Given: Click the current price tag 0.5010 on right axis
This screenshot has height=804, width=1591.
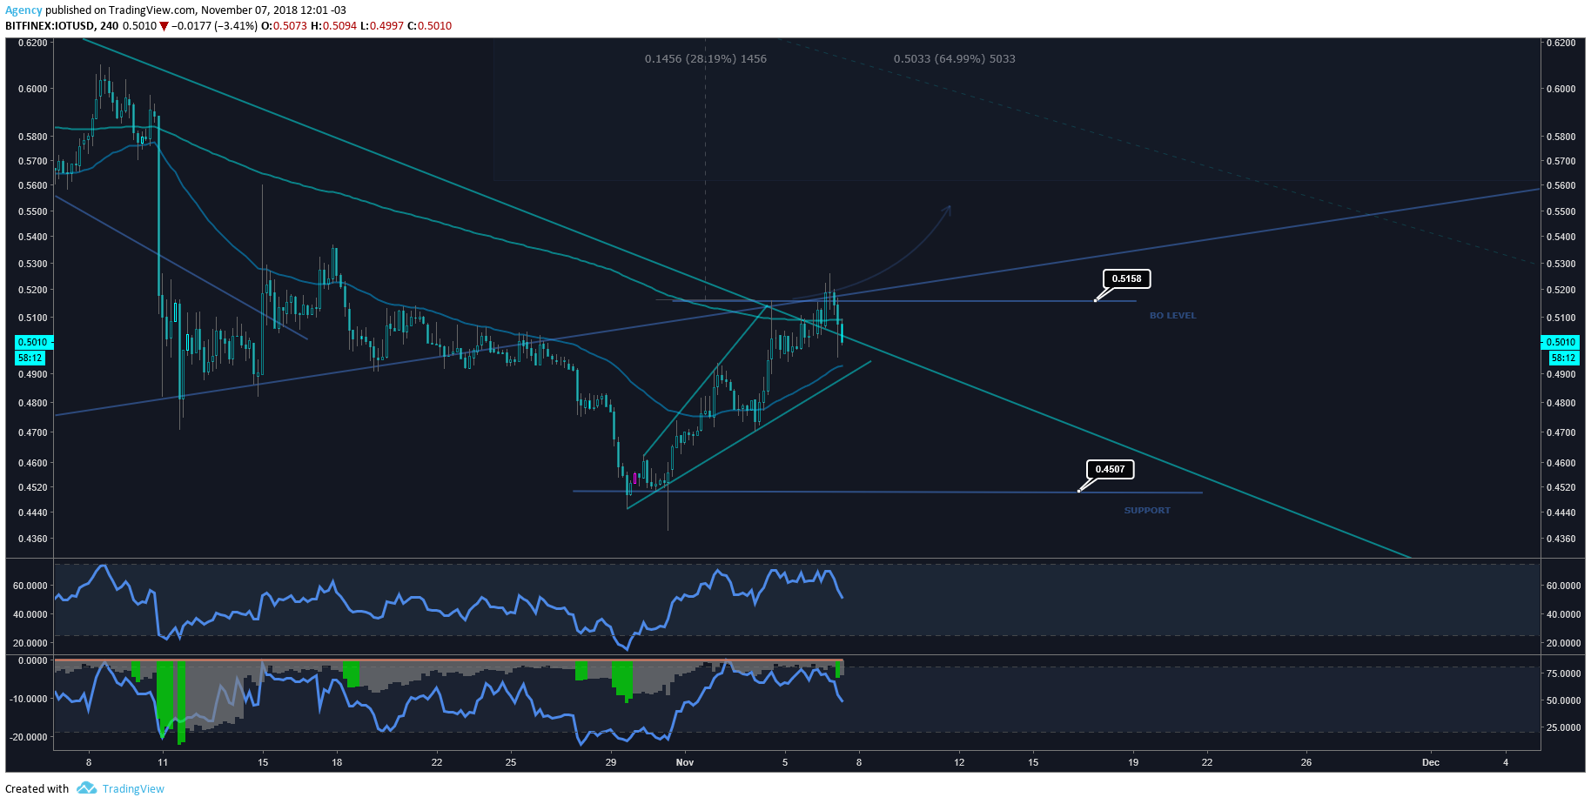Looking at the screenshot, I should point(1561,342).
